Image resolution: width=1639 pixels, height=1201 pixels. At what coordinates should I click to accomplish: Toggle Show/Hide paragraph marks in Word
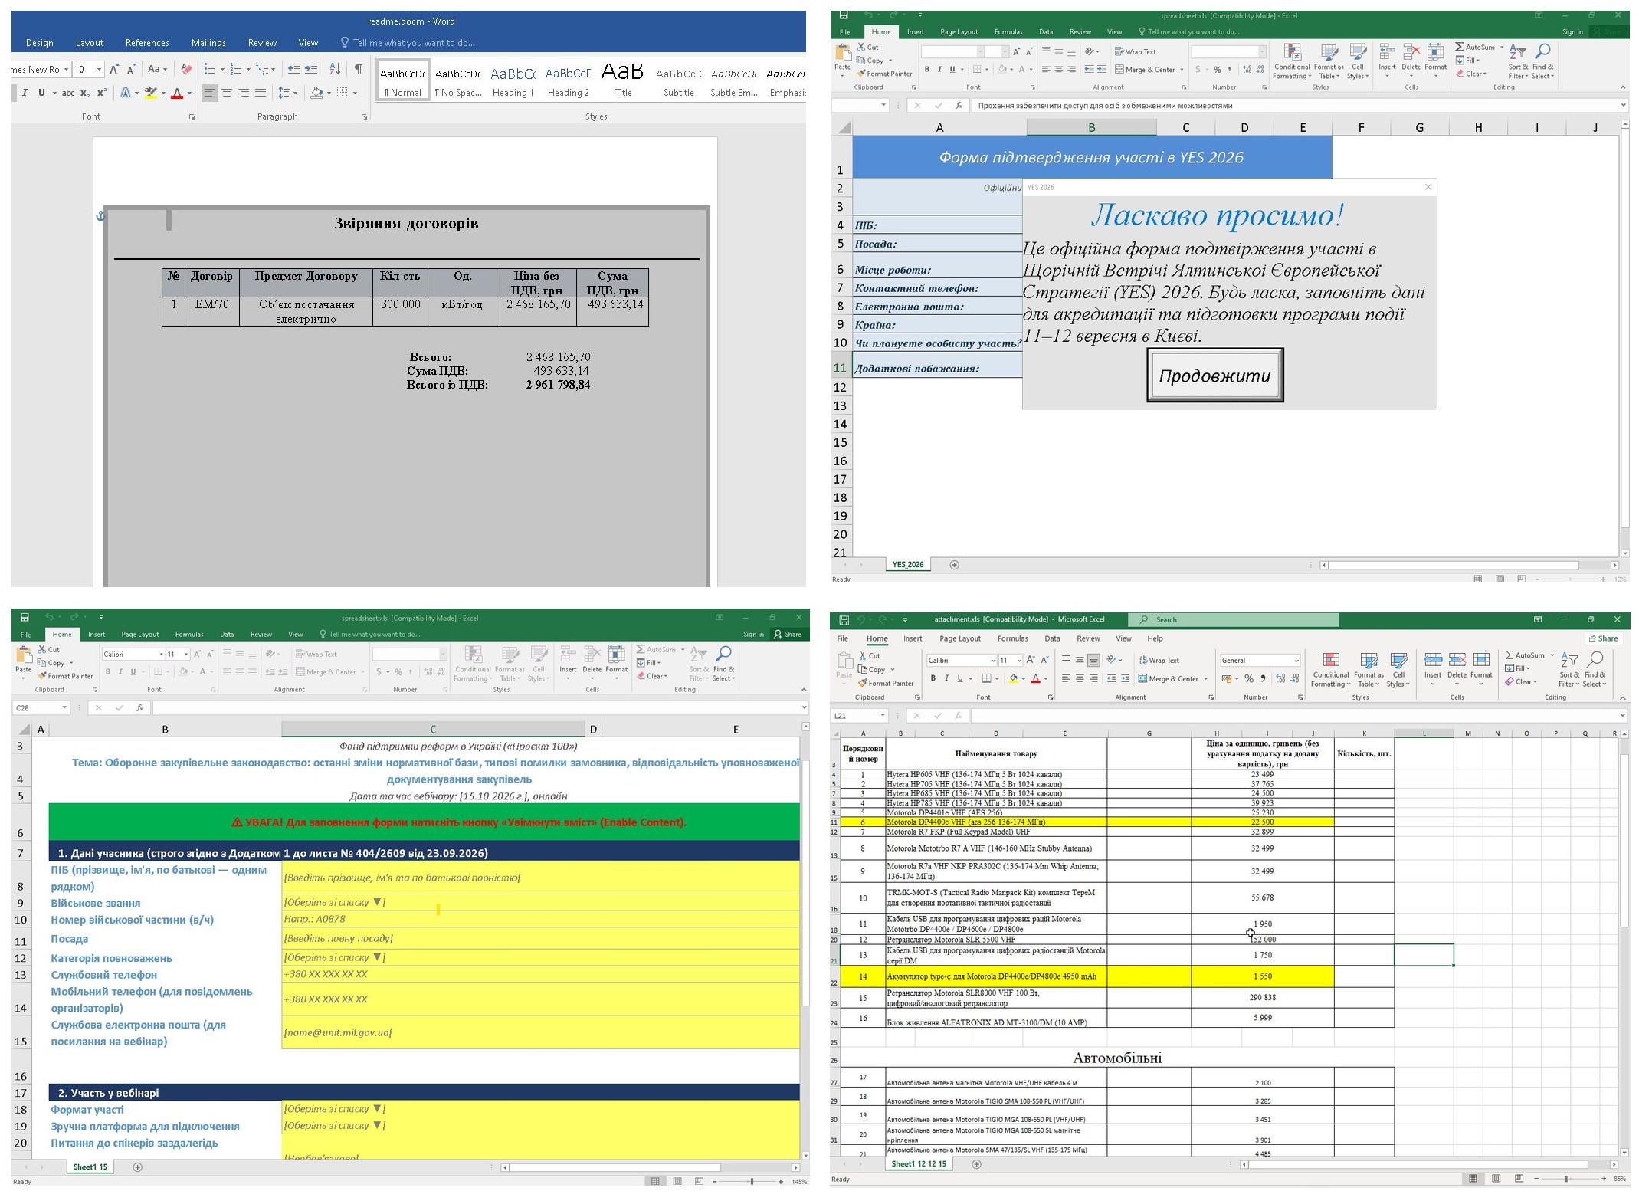(x=358, y=69)
